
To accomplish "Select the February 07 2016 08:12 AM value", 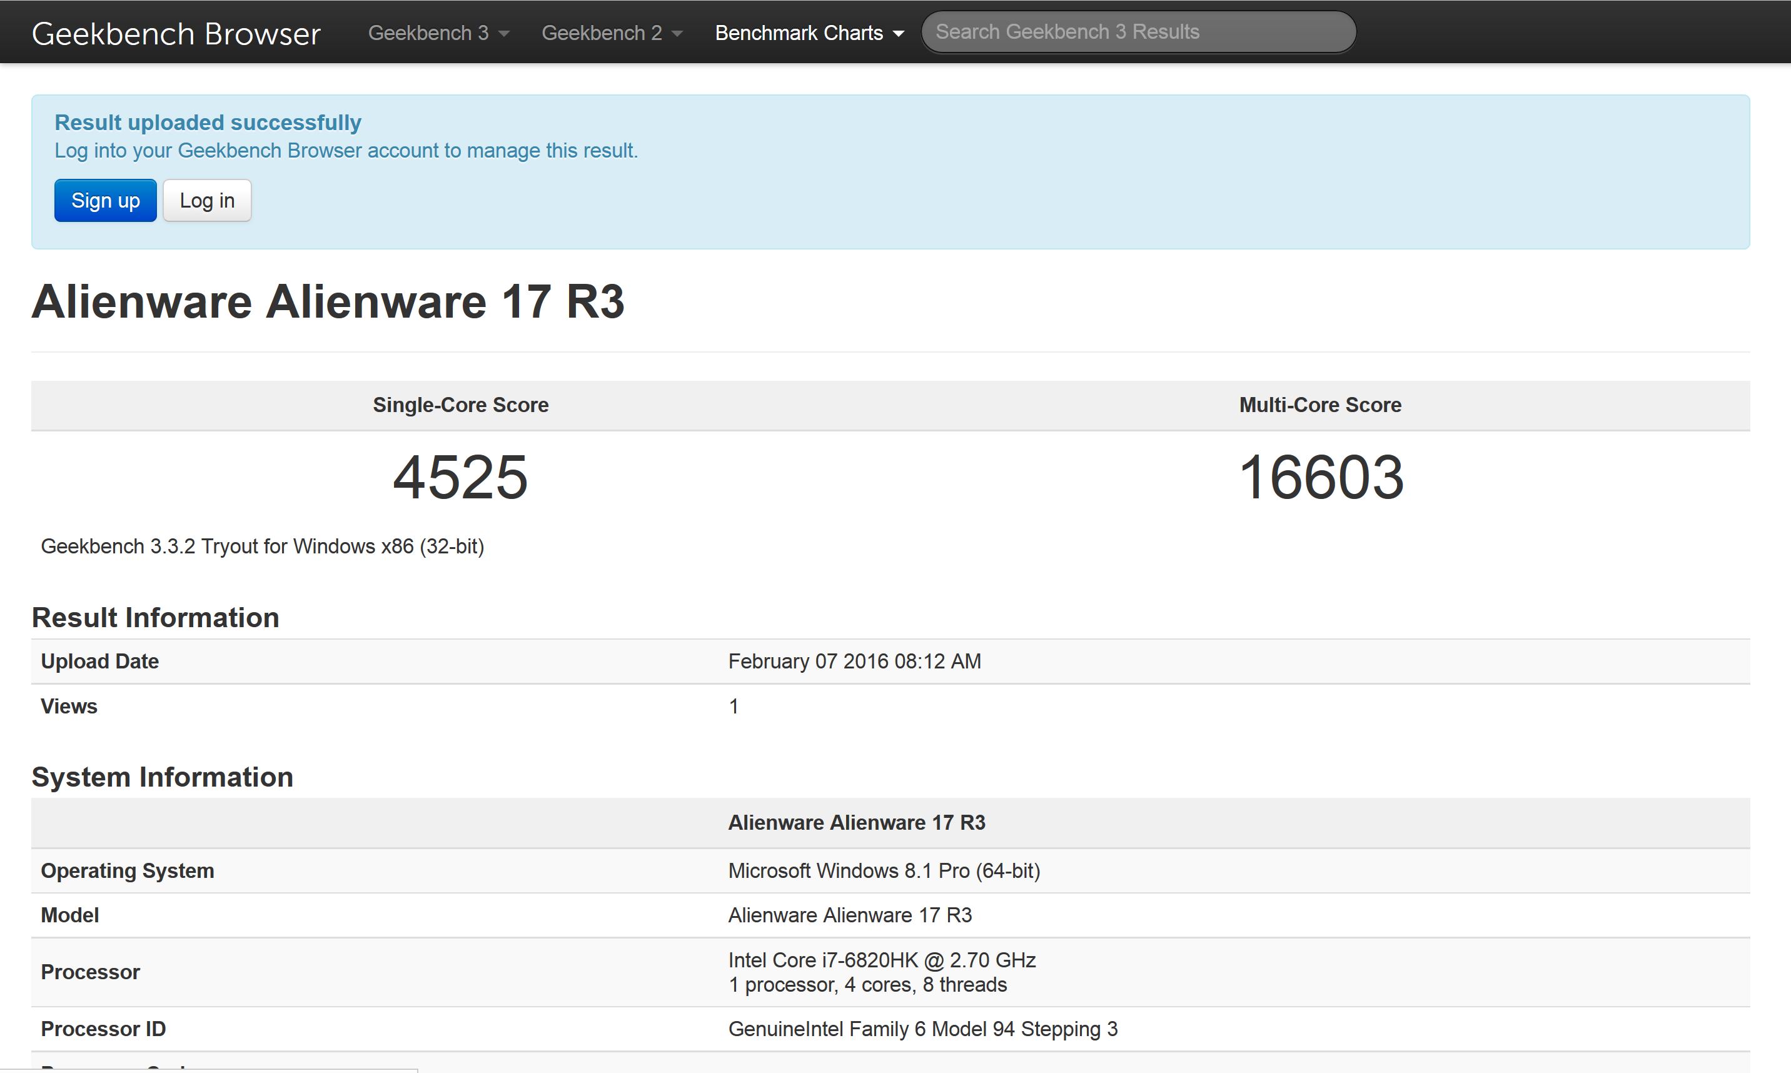I will (x=855, y=661).
